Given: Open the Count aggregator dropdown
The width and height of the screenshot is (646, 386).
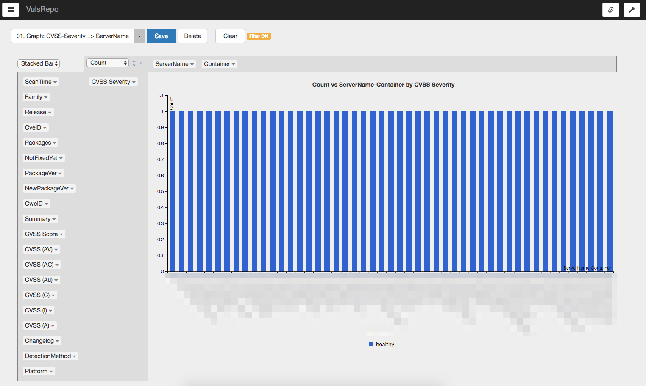Looking at the screenshot, I should click(108, 63).
